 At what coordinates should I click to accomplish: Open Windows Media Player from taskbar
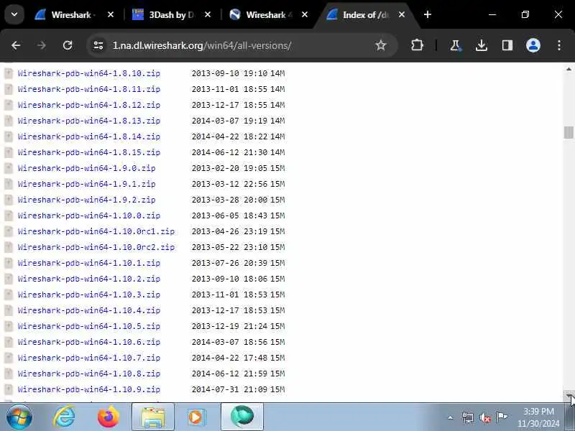[x=197, y=417]
